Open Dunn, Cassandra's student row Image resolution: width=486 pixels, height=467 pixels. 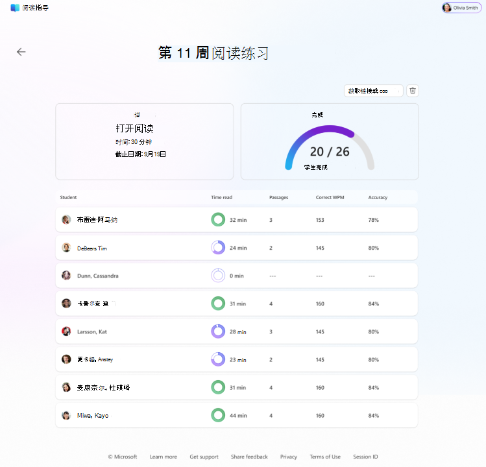[236, 276]
